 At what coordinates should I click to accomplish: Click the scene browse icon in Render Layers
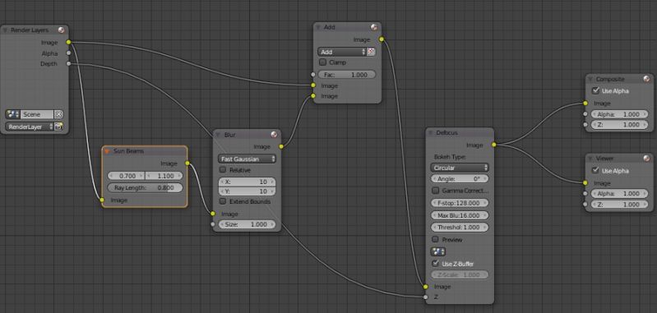point(12,114)
